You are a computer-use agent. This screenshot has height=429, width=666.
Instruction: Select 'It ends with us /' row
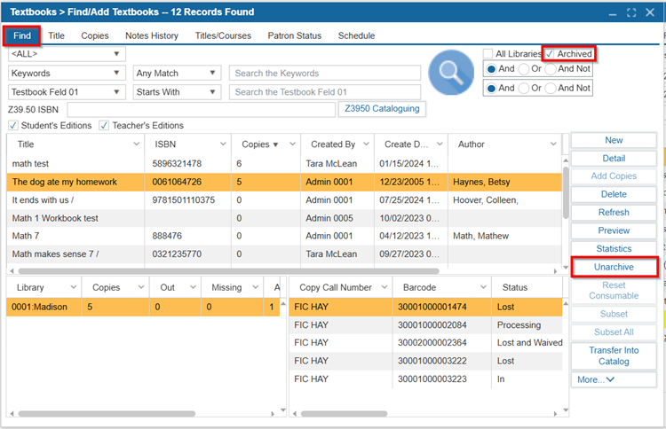284,200
